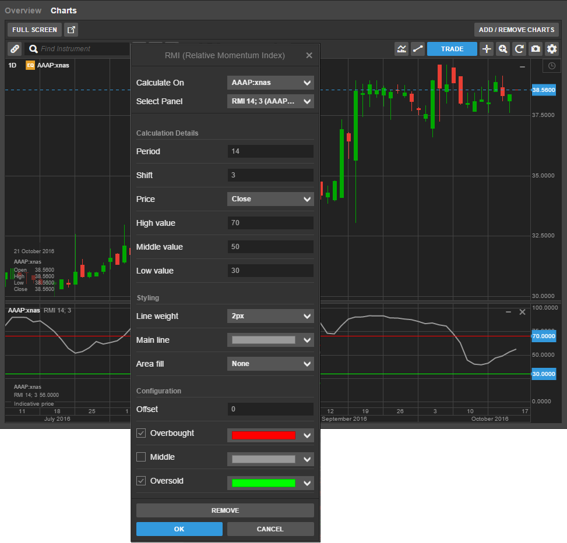Open the Line weight dropdown

tap(270, 316)
